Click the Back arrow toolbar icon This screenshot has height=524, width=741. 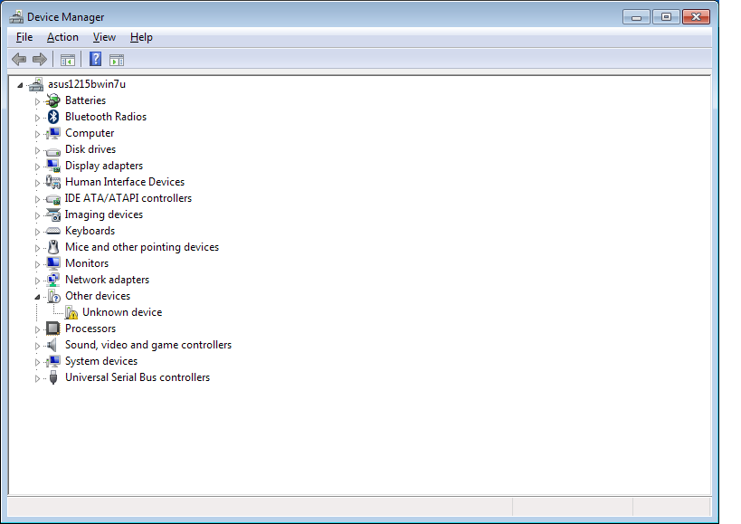19,60
